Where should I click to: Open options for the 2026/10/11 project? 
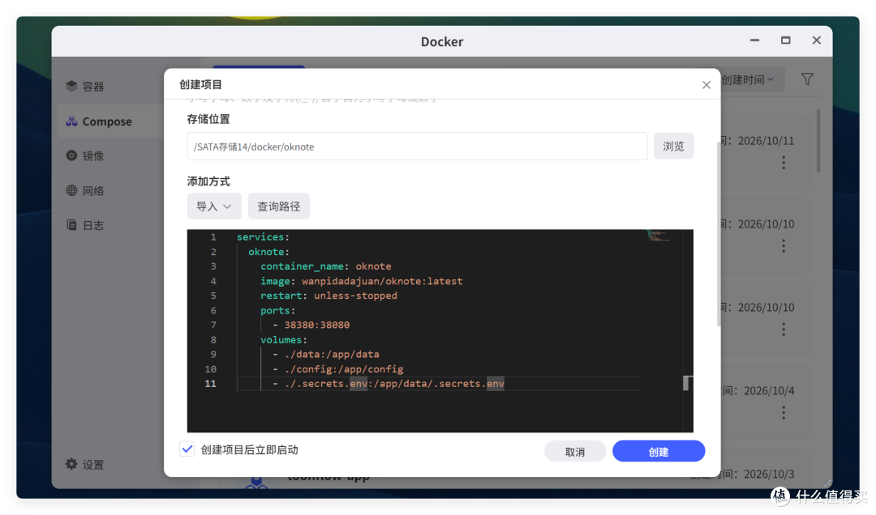(784, 163)
